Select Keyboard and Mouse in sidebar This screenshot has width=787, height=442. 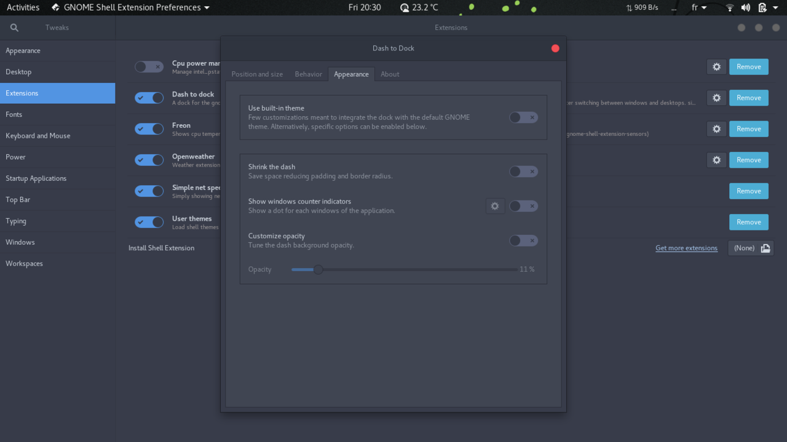pos(38,136)
